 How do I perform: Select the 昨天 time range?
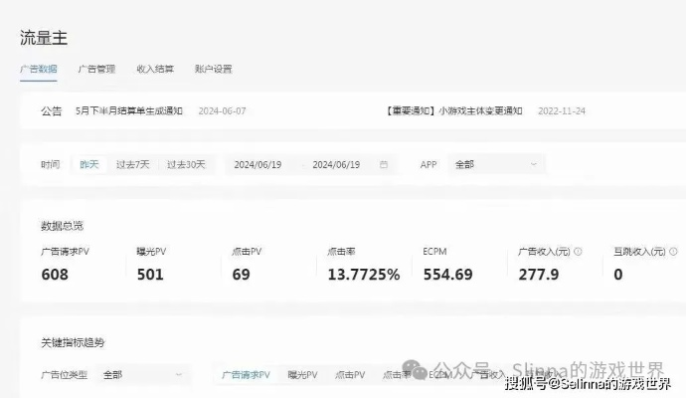tap(89, 164)
